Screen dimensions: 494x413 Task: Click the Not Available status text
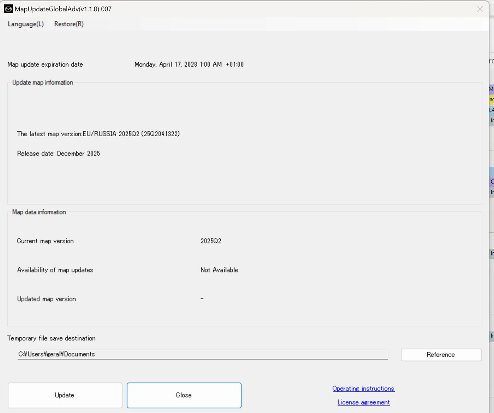click(219, 270)
